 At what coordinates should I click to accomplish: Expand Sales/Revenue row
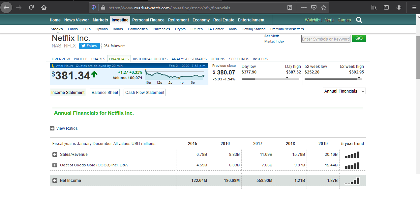(x=55, y=155)
